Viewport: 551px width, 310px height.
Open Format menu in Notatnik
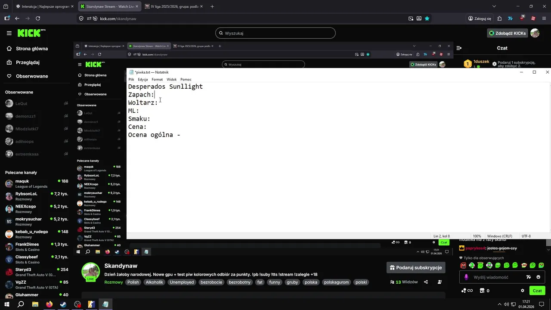[x=157, y=79]
